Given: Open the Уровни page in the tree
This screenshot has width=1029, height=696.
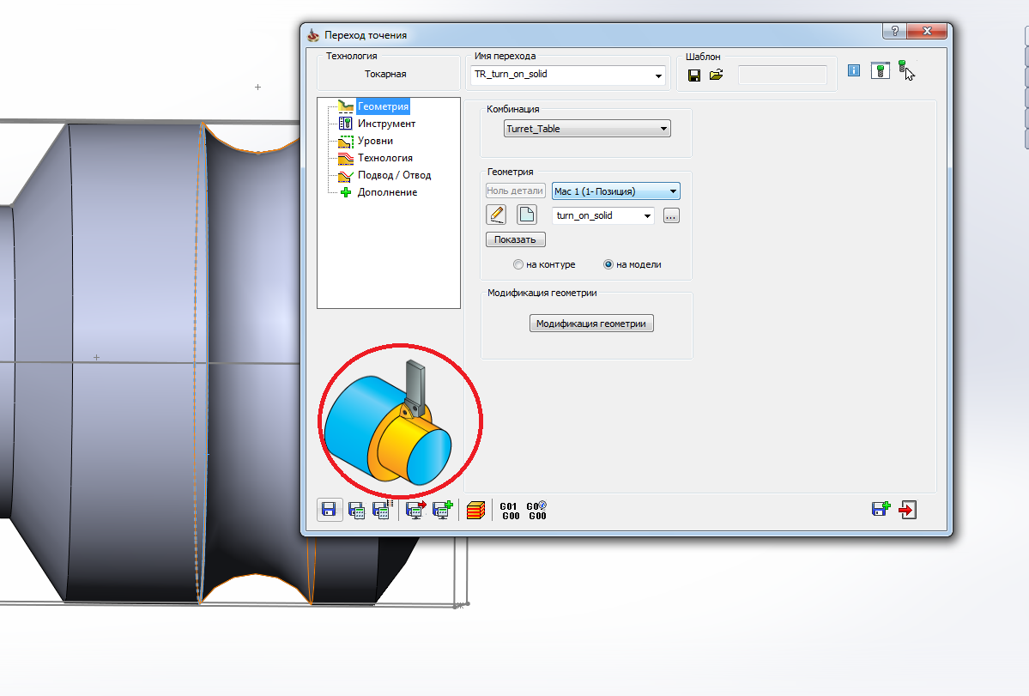Looking at the screenshot, I should pyautogui.click(x=375, y=141).
